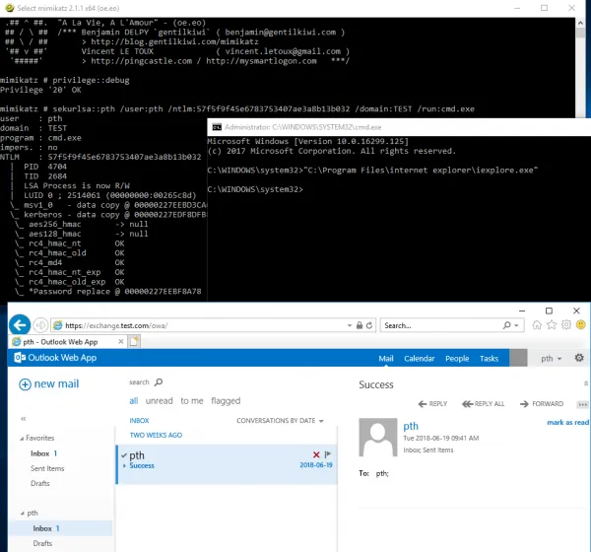Open Drafts under Favorites
This screenshot has width=591, height=552.
[x=40, y=484]
